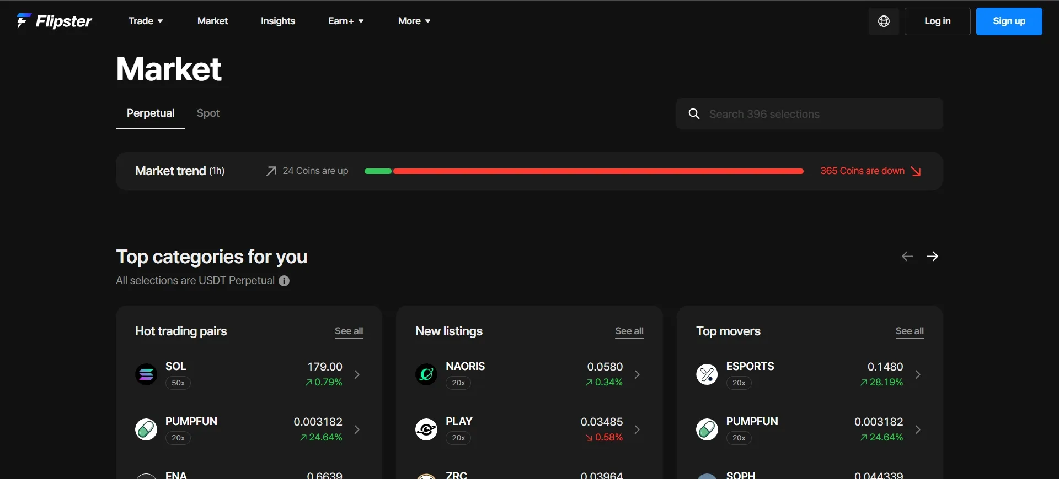Click the Log in button
The width and height of the screenshot is (1059, 479).
937,21
